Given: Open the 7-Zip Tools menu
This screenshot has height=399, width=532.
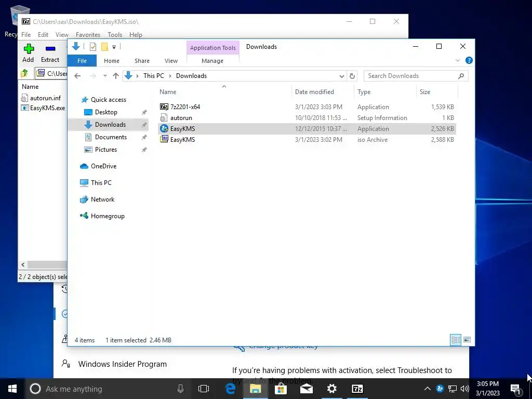Looking at the screenshot, I should 115,35.
